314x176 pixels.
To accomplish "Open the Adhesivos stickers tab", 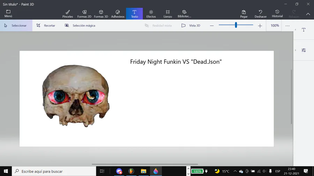I will 118,14.
